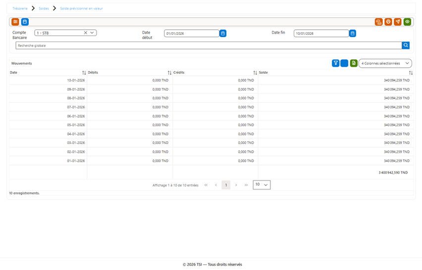This screenshot has width=422, height=270.
Task: Sort table by Date column
Action: [84, 73]
